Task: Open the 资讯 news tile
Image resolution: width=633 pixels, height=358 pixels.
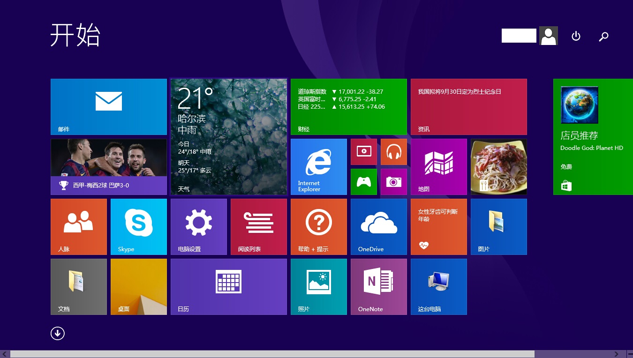Action: pyautogui.click(x=469, y=107)
